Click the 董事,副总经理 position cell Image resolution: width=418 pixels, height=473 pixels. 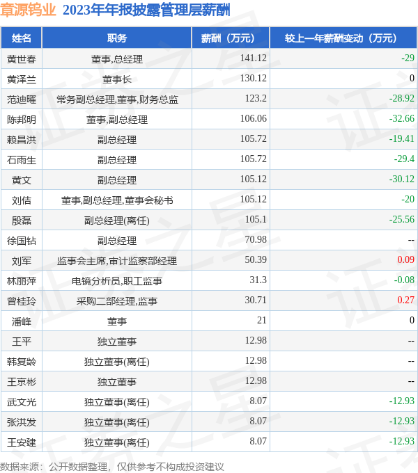117,120
